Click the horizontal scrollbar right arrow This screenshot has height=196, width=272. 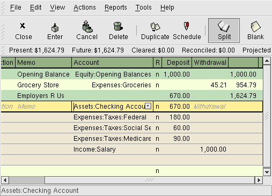[259, 180]
